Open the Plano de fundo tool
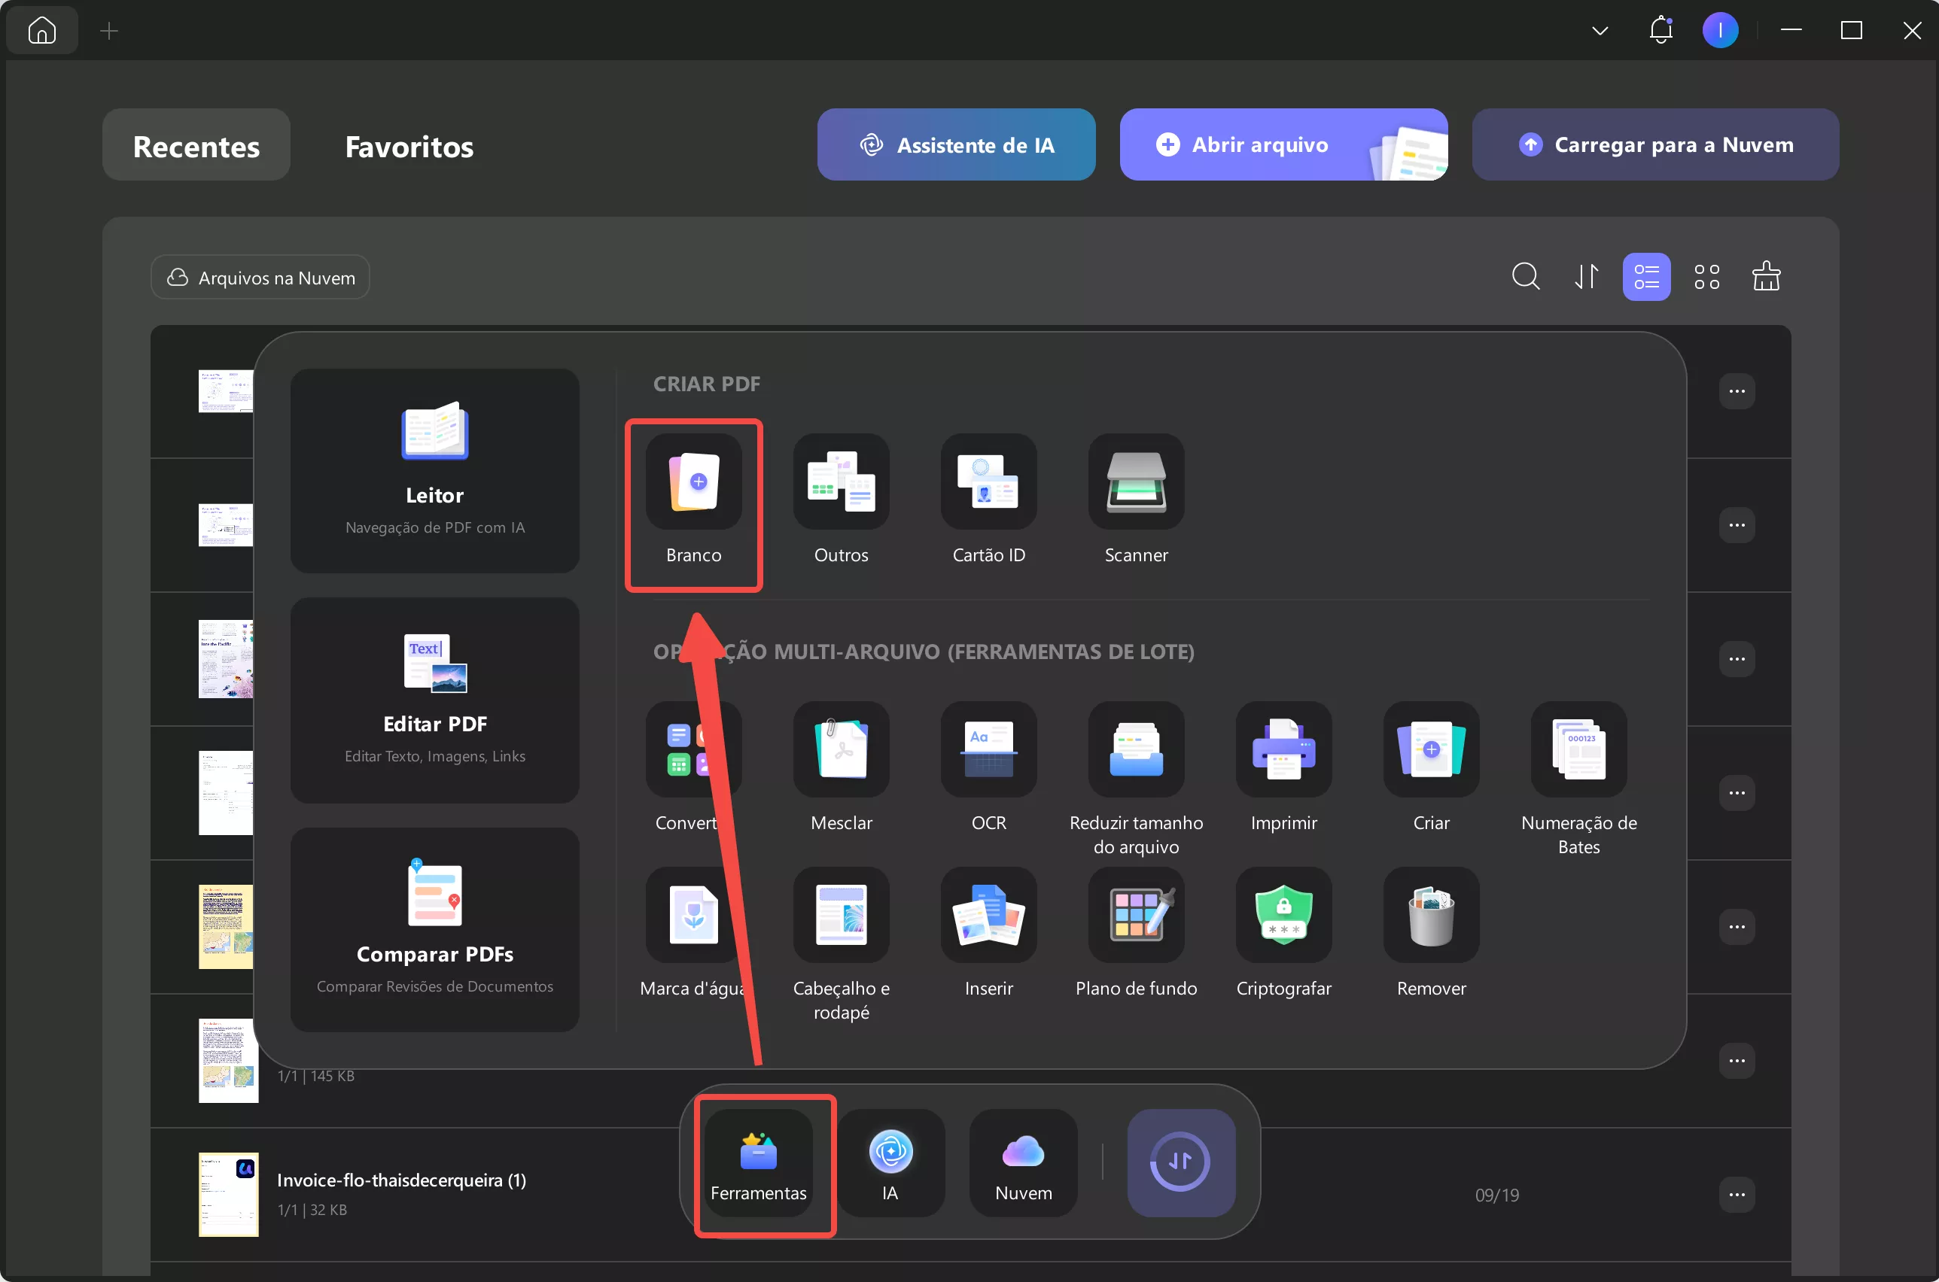 click(1136, 916)
